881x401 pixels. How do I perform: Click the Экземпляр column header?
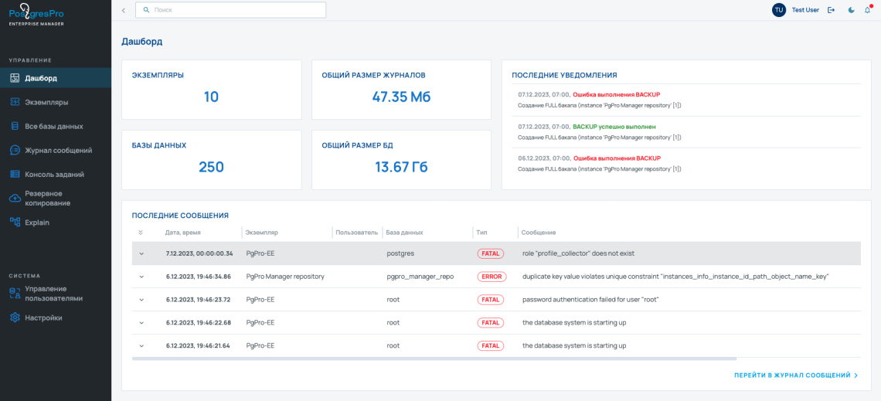262,232
